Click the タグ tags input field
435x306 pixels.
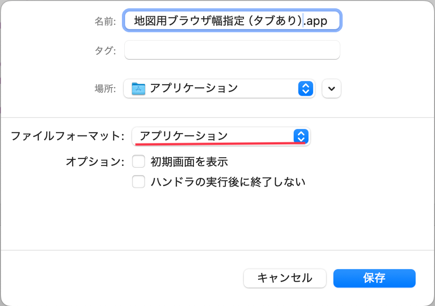232,50
